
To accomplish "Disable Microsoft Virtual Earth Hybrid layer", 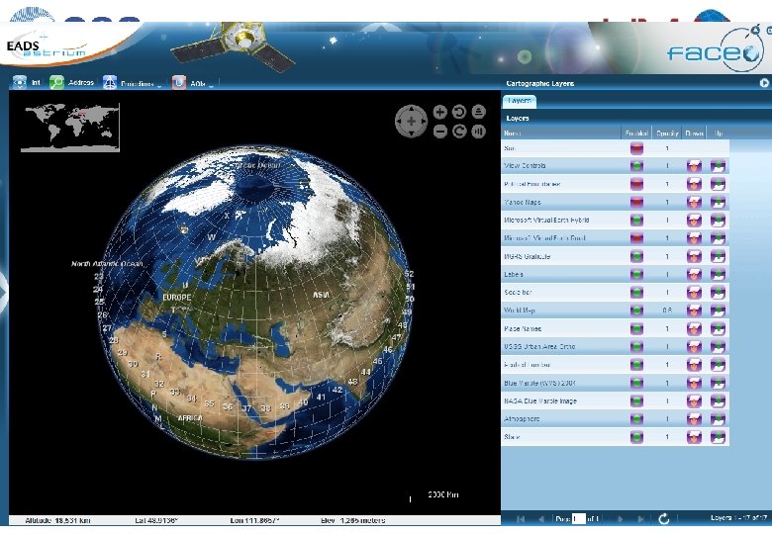I will pyautogui.click(x=636, y=221).
